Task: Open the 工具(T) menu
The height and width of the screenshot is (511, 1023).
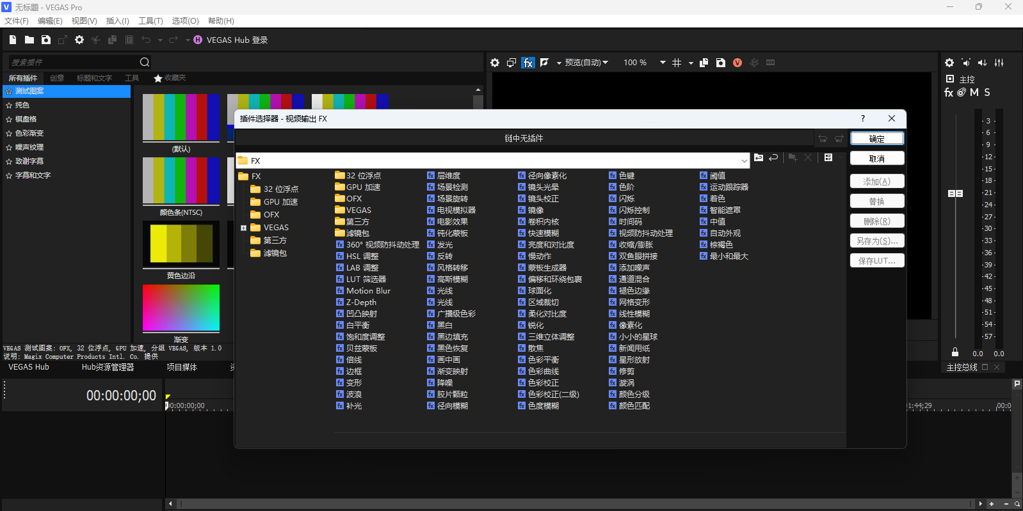Action: [150, 21]
